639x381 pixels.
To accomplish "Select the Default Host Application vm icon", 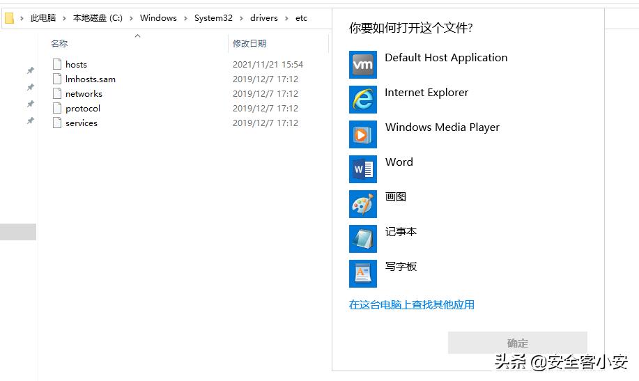I will (362, 65).
